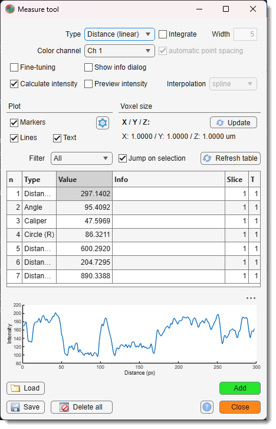Open plot marker settings gear icon

(x=103, y=123)
